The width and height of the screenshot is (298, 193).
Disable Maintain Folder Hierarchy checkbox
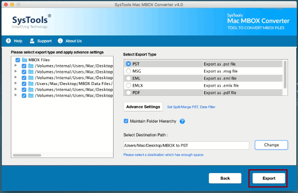click(x=126, y=121)
